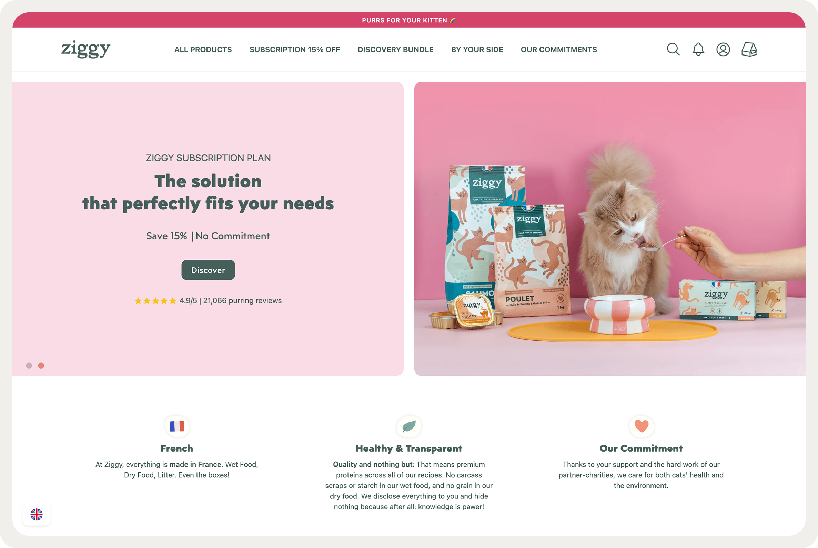Click the UK flag language selector

(36, 514)
